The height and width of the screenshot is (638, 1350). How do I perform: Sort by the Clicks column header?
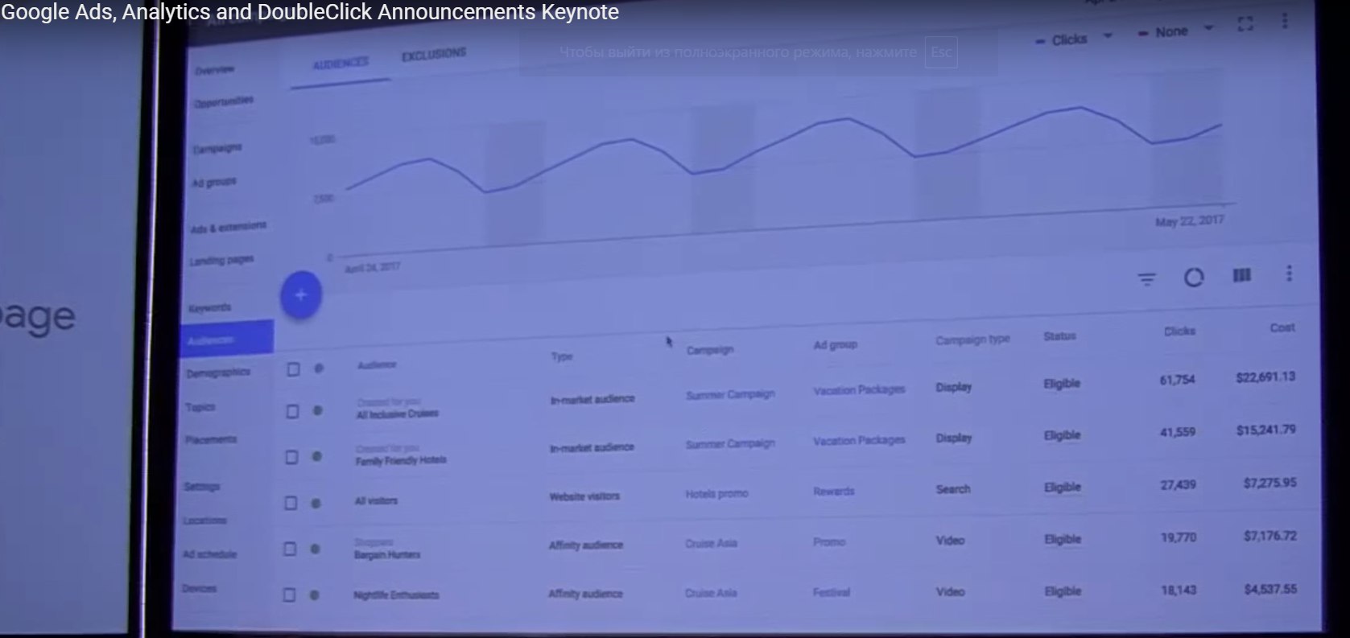pyautogui.click(x=1179, y=331)
